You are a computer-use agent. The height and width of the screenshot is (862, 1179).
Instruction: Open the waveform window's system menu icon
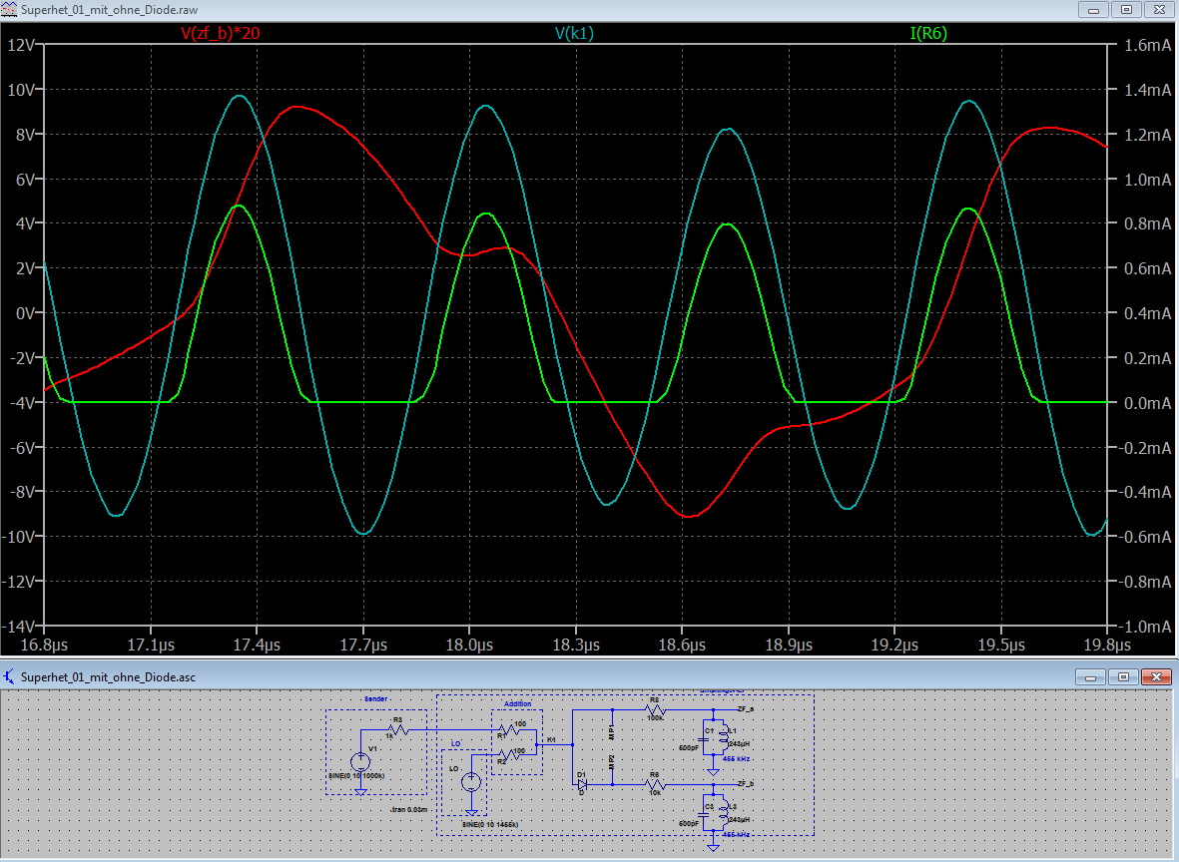click(x=11, y=9)
